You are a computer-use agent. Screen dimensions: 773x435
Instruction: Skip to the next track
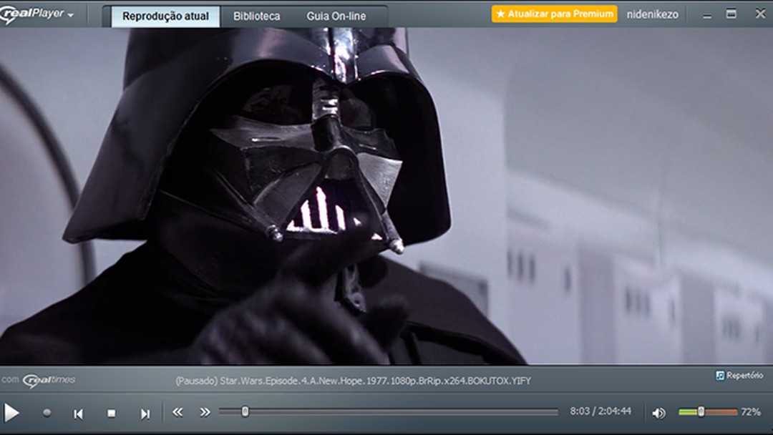click(145, 413)
